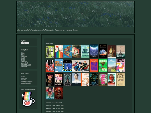Open the pink FLICK book cover
151x113 pixels.
pyautogui.click(x=103, y=80)
